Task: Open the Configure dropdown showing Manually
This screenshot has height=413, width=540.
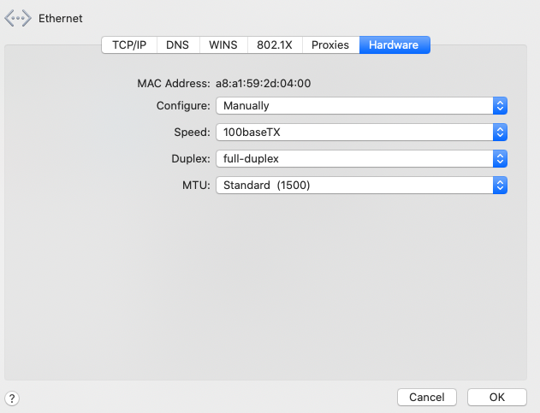Action: 362,106
